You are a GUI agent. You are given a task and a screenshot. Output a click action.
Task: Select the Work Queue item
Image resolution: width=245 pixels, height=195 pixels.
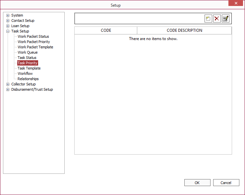(x=28, y=52)
